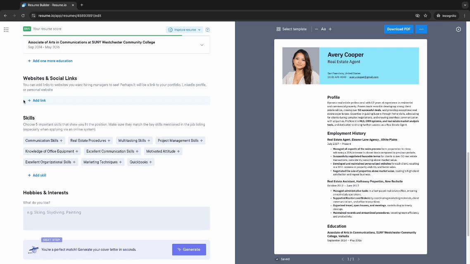
Task: Click the apps grid icon top left
Action: 6,29
